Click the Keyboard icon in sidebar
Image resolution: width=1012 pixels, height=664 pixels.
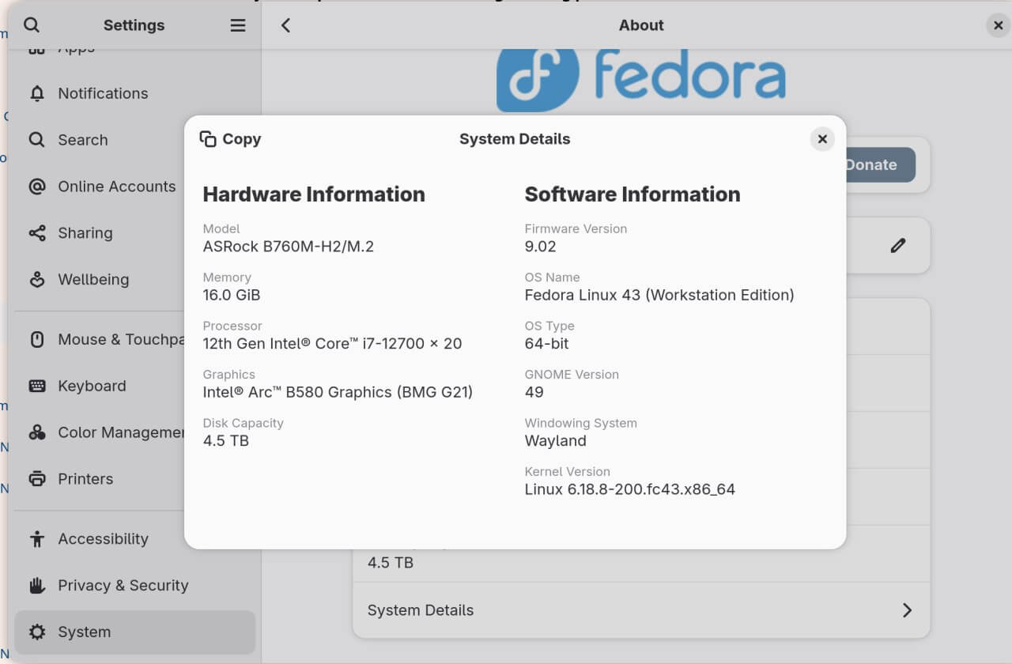coord(37,386)
